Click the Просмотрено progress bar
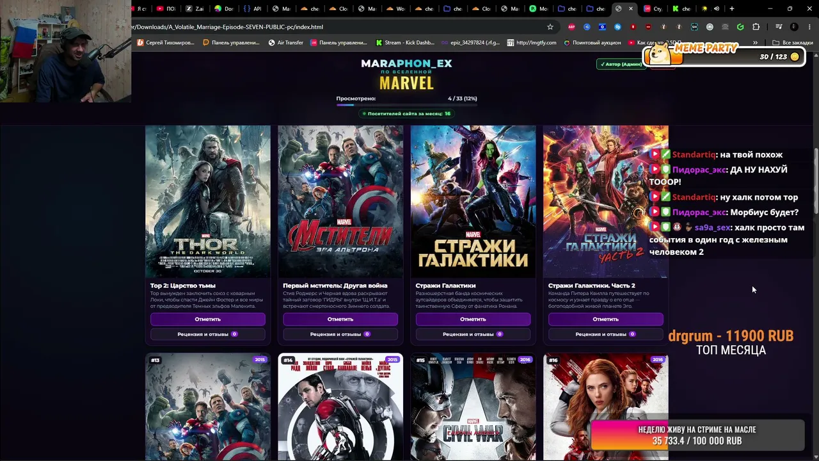The height and width of the screenshot is (461, 819). pyautogui.click(x=406, y=105)
